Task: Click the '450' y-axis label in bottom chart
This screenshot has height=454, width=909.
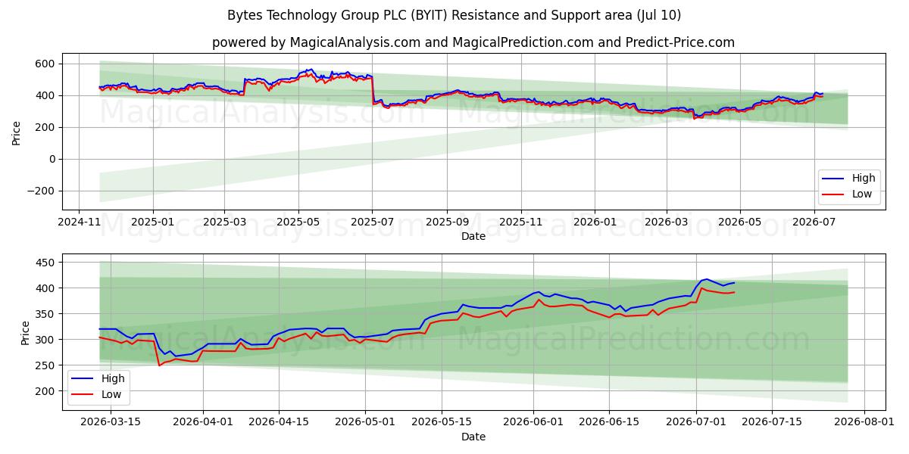Action: click(46, 263)
